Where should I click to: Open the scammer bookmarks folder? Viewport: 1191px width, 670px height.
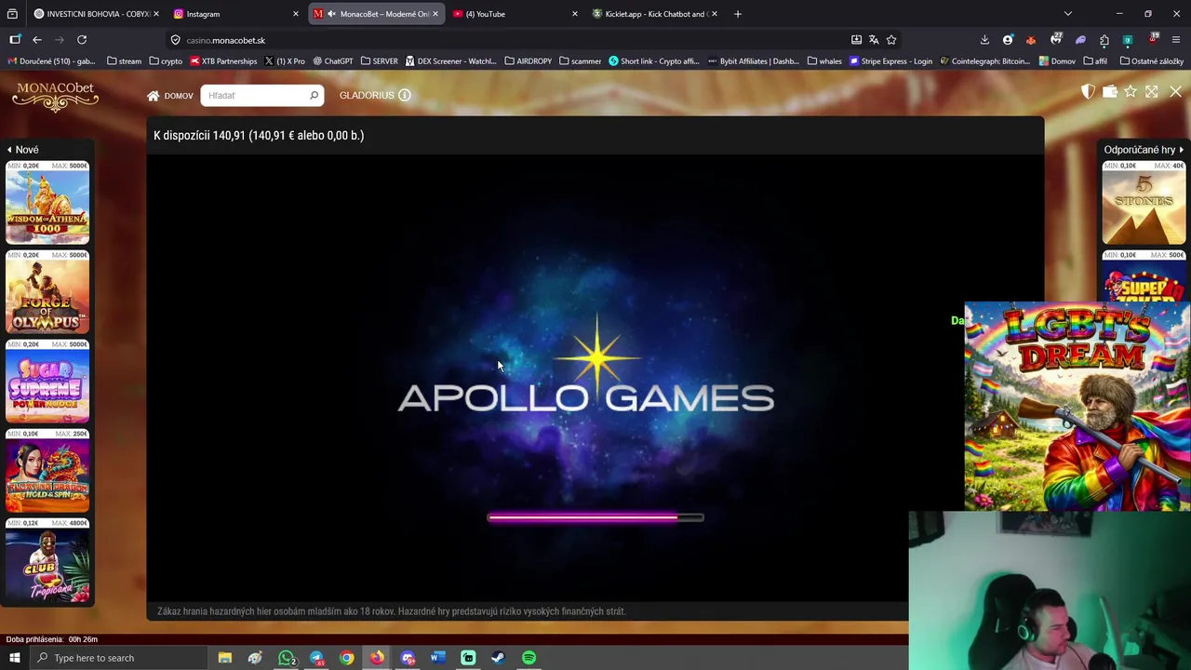pos(580,61)
